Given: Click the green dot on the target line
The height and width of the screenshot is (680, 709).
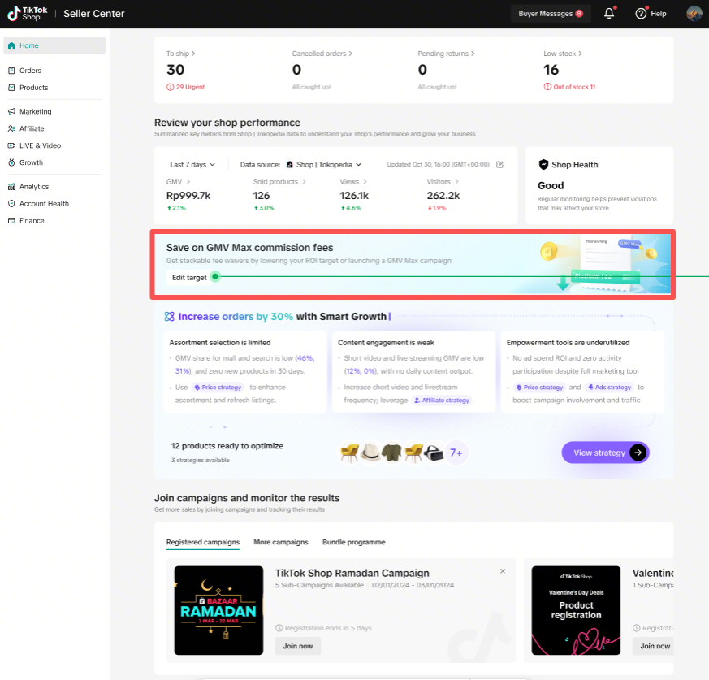Looking at the screenshot, I should 216,277.
